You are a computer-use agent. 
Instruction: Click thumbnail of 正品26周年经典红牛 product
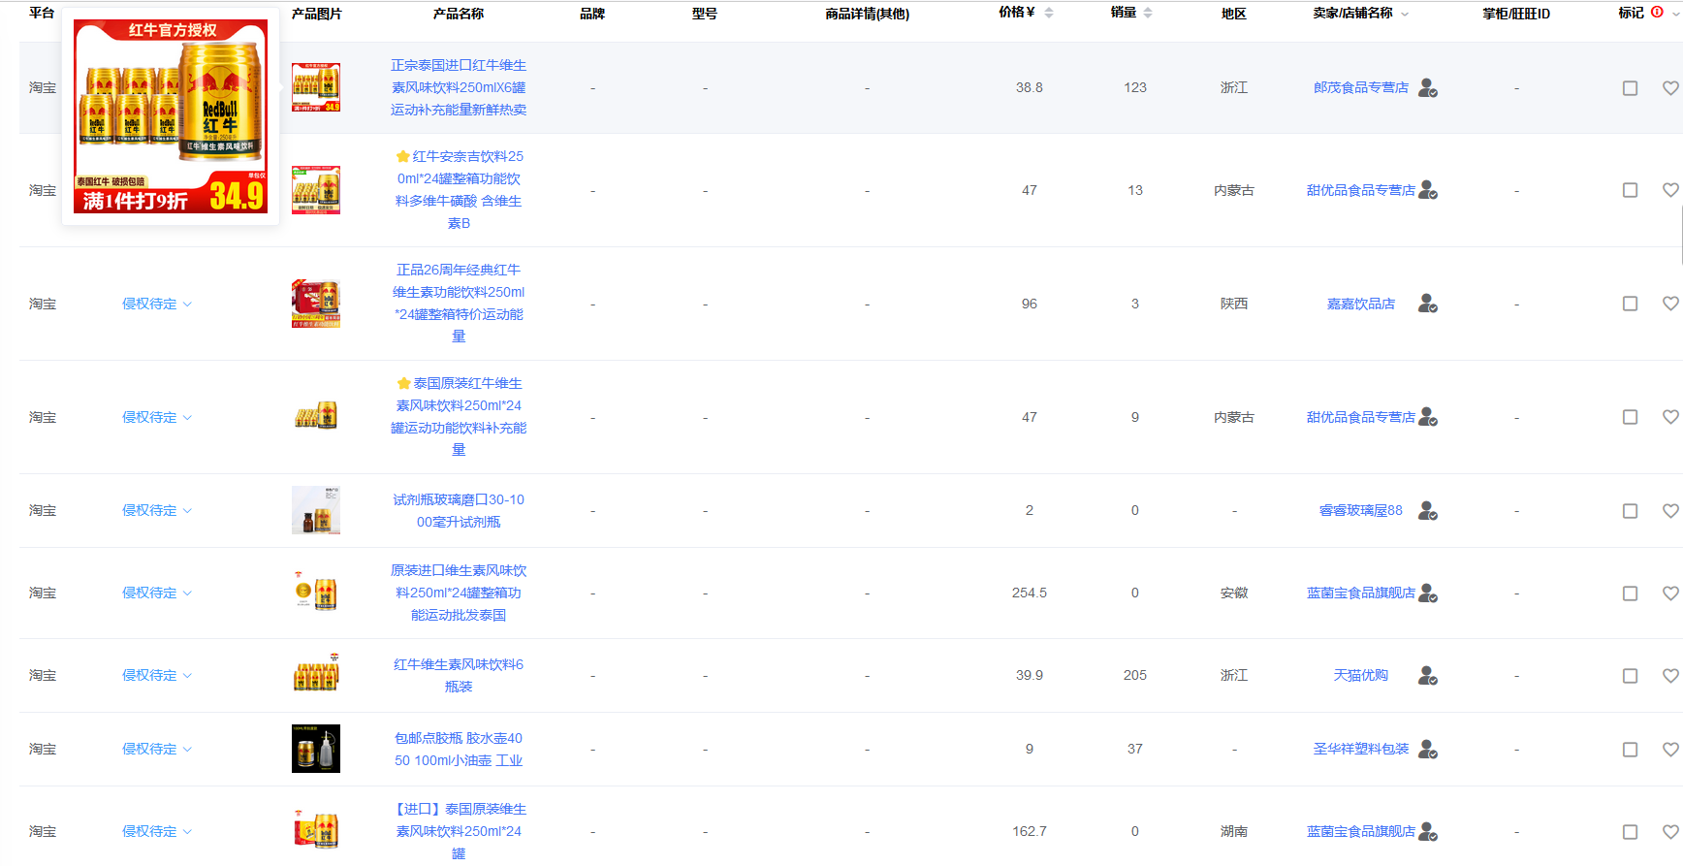point(316,304)
